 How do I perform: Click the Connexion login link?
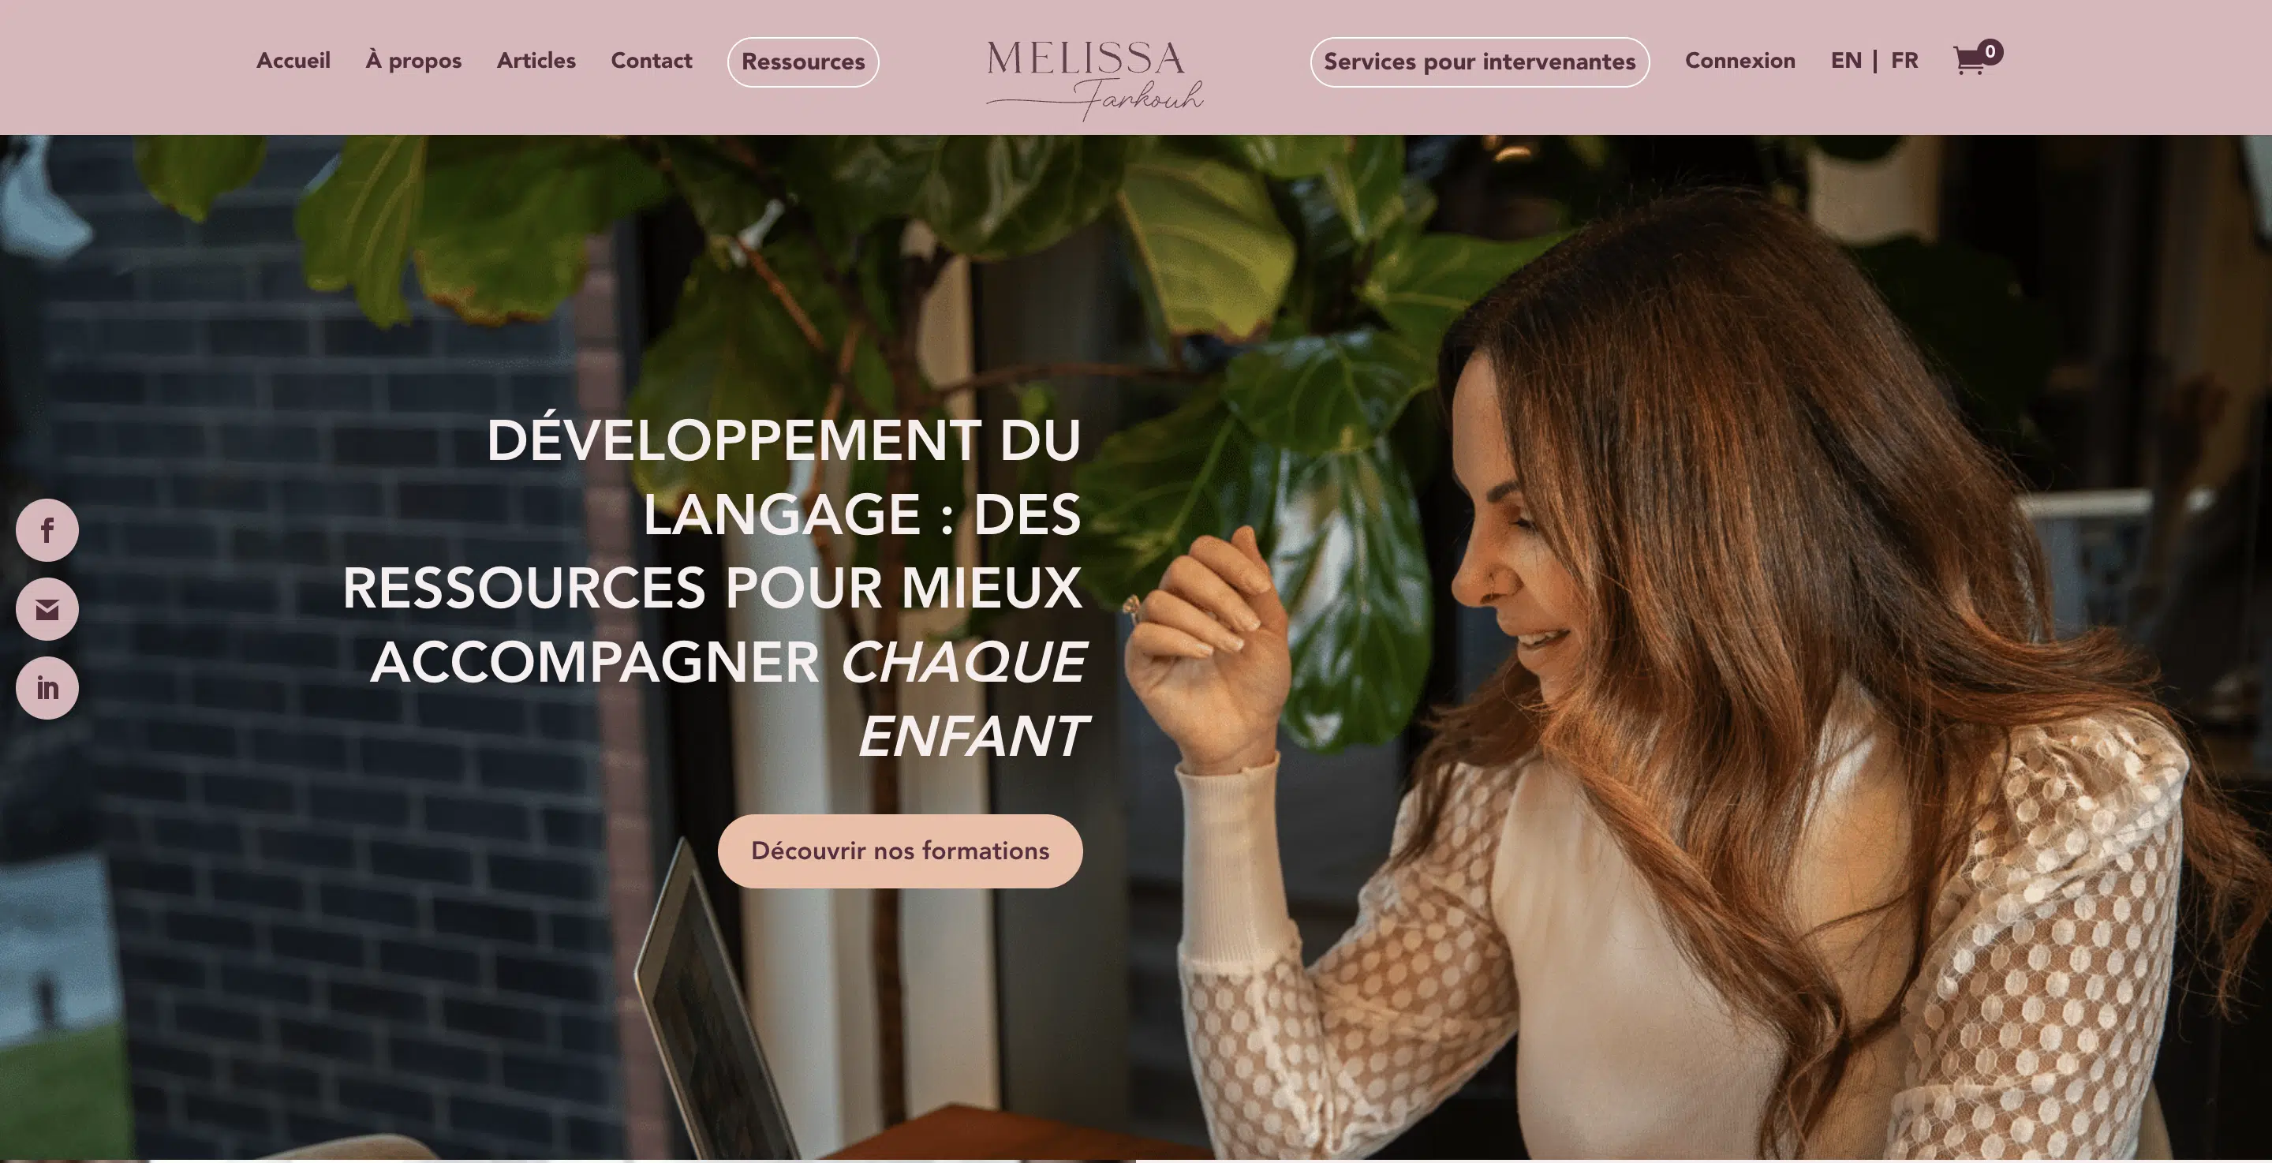(x=1740, y=61)
